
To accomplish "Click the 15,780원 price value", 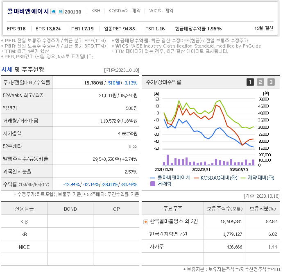I will (x=94, y=83).
